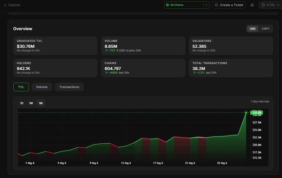This screenshot has height=178, width=282.
Task: Click the Volume 8.65M card
Action: 143,46
